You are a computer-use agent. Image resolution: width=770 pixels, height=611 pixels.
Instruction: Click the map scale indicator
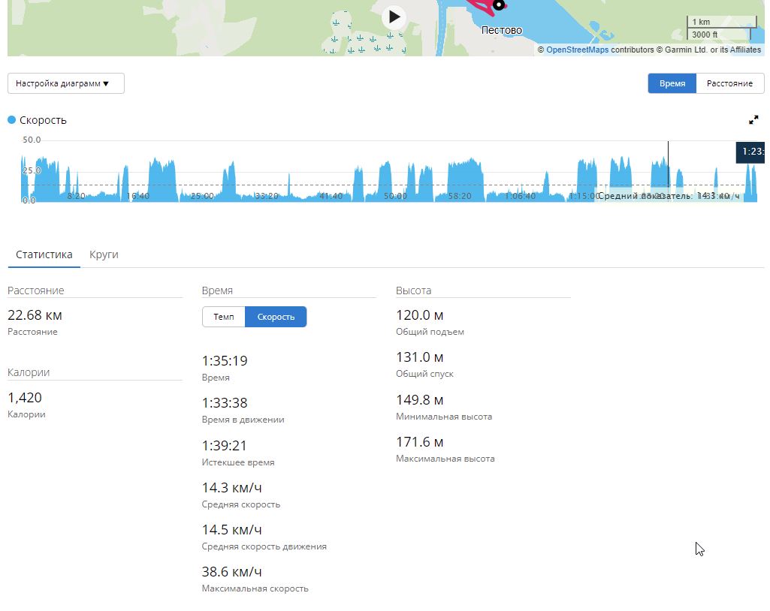721,28
